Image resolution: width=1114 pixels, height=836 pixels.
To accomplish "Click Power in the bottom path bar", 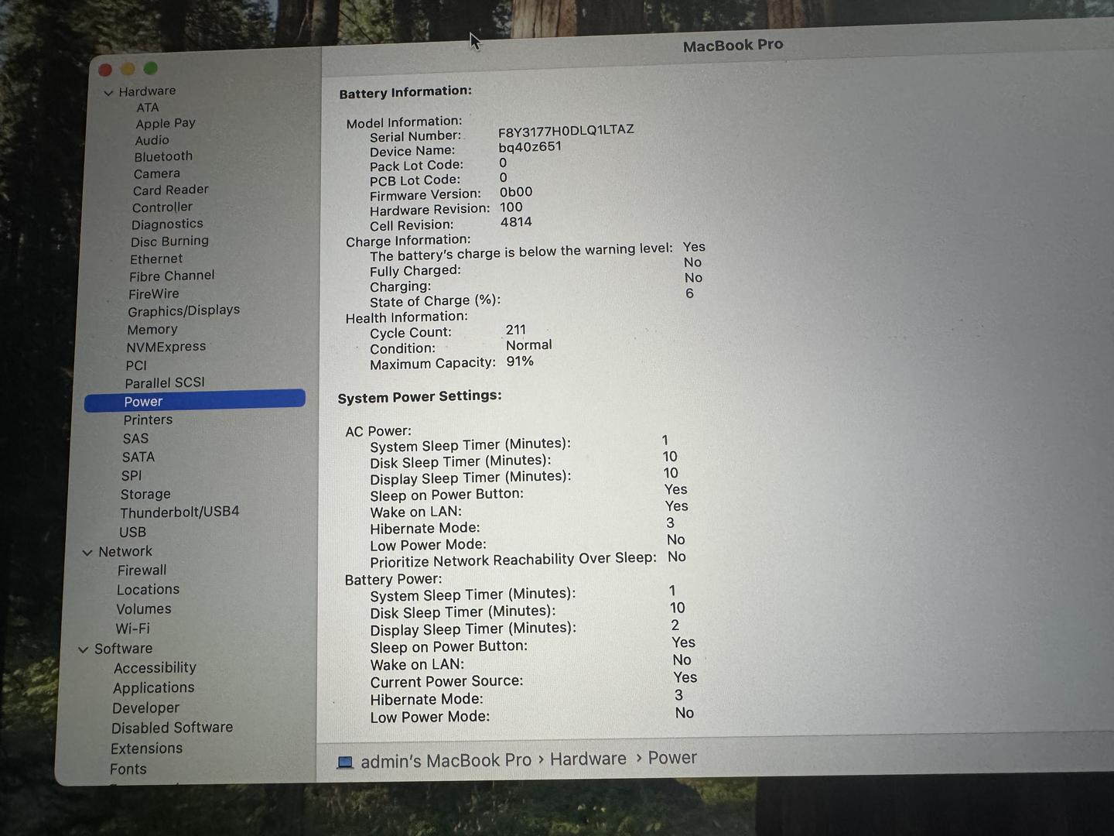I will 672,758.
